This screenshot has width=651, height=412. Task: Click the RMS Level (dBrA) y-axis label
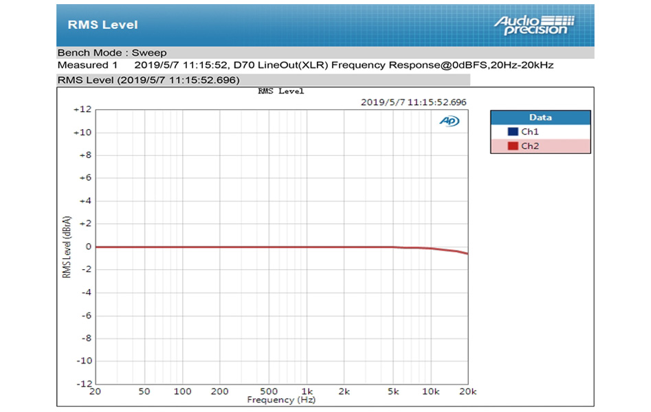tap(67, 246)
